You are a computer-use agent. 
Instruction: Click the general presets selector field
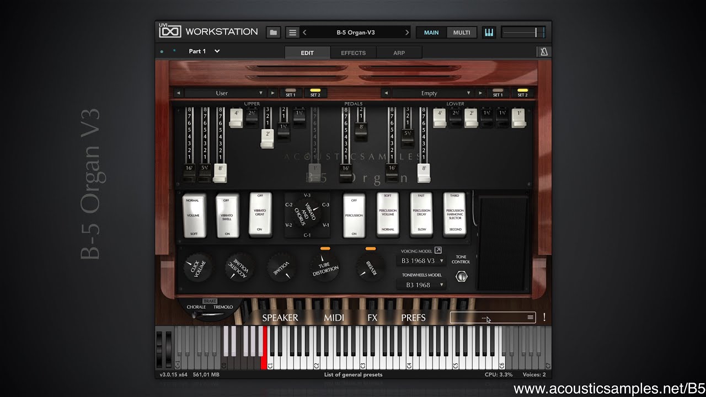tap(493, 318)
